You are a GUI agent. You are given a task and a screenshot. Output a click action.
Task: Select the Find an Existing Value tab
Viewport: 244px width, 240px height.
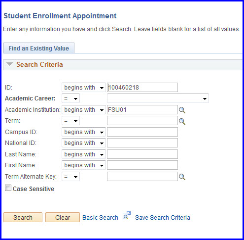point(39,48)
